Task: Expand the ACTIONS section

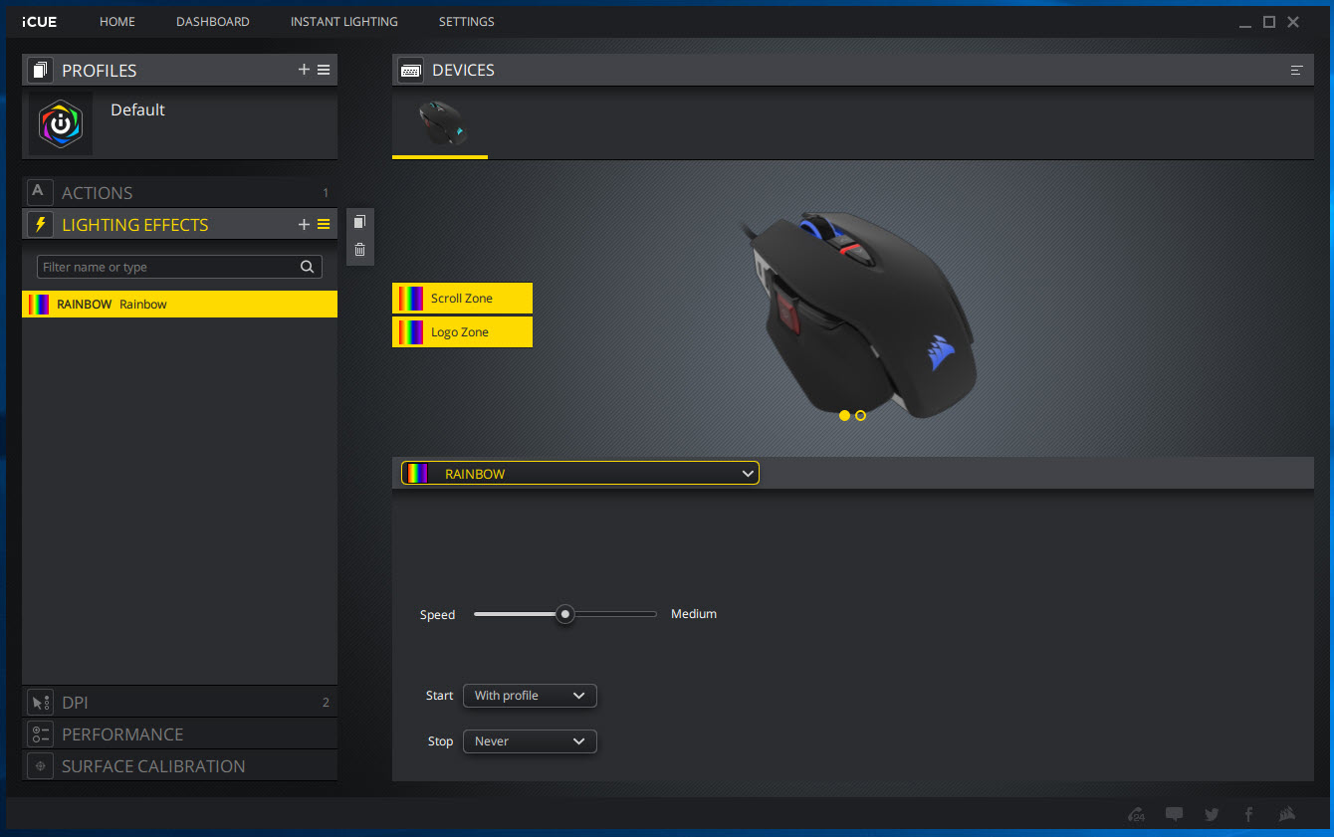Action: [179, 192]
